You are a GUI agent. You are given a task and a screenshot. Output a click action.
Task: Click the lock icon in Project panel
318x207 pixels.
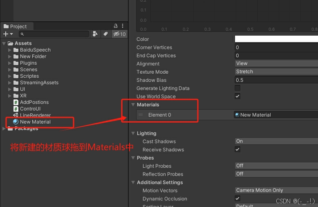115,26
